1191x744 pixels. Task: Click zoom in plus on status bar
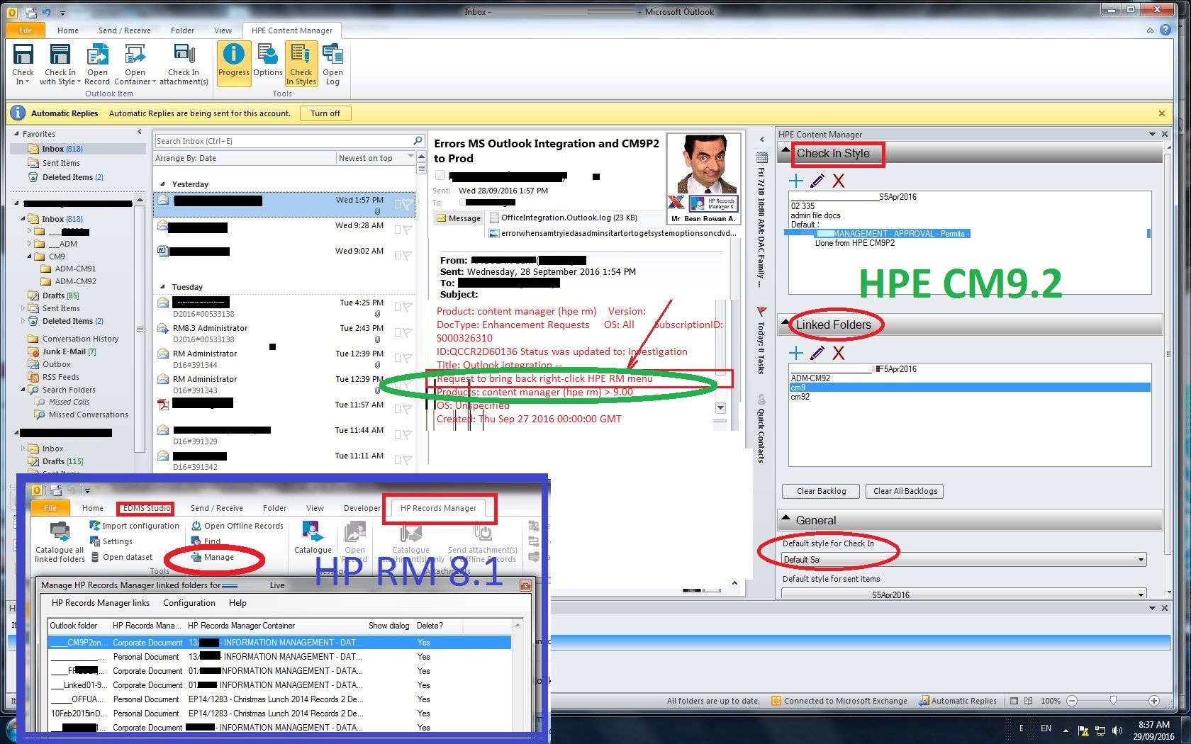pos(1154,701)
